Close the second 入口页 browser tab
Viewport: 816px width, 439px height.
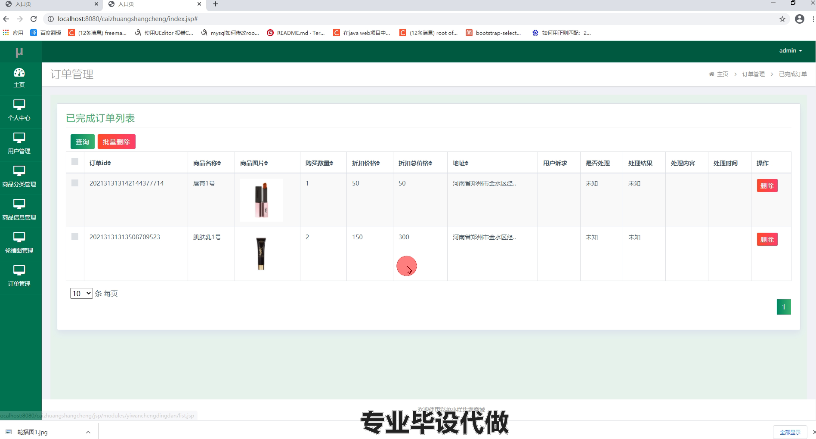[199, 4]
